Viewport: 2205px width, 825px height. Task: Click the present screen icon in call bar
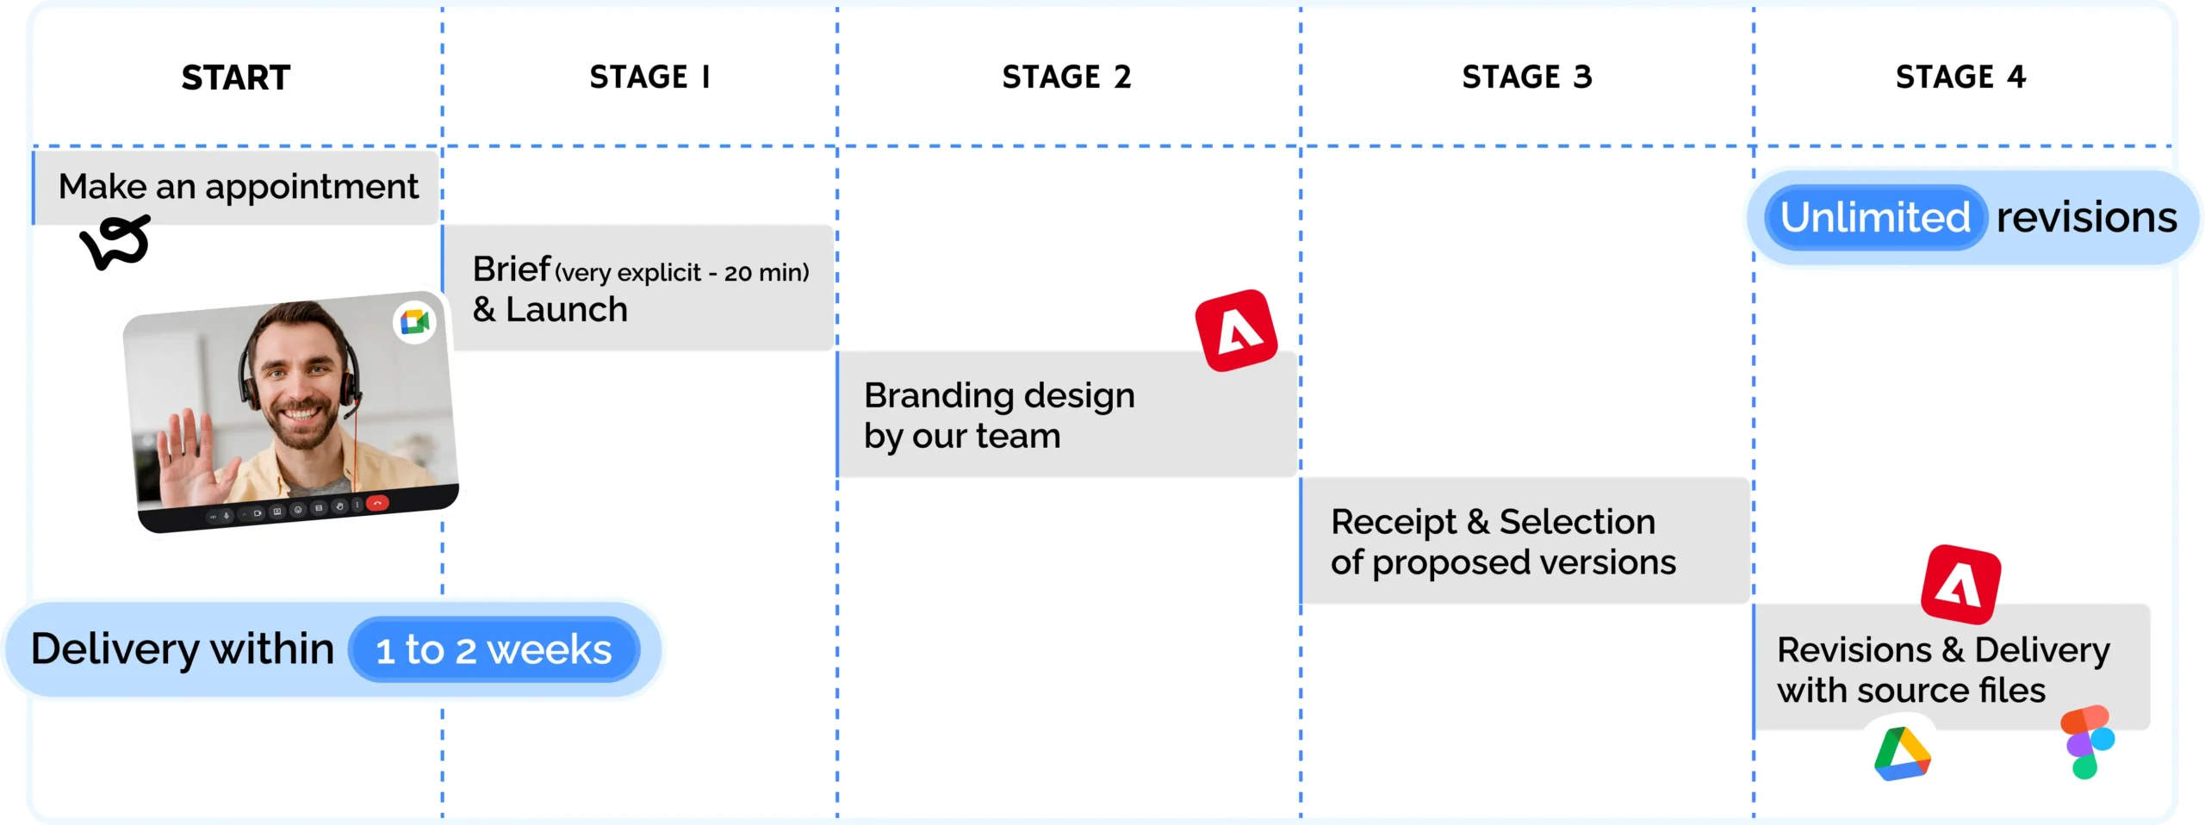(x=277, y=512)
